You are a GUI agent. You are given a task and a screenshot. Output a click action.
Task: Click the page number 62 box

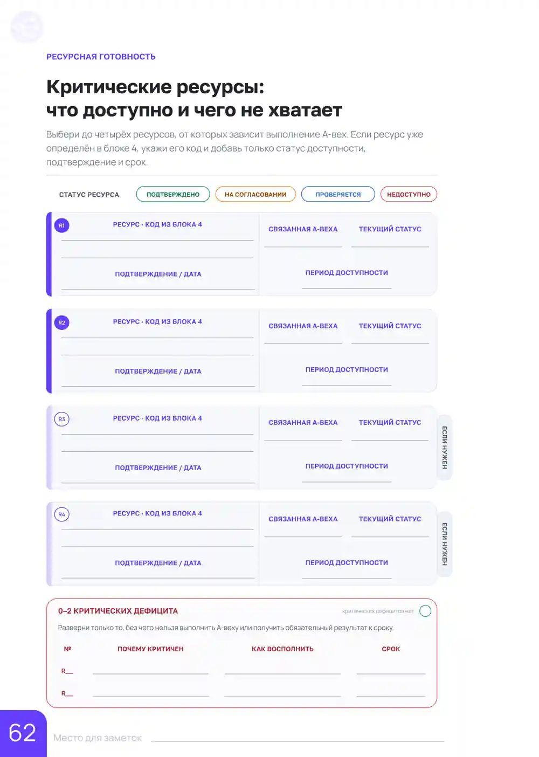(23, 733)
